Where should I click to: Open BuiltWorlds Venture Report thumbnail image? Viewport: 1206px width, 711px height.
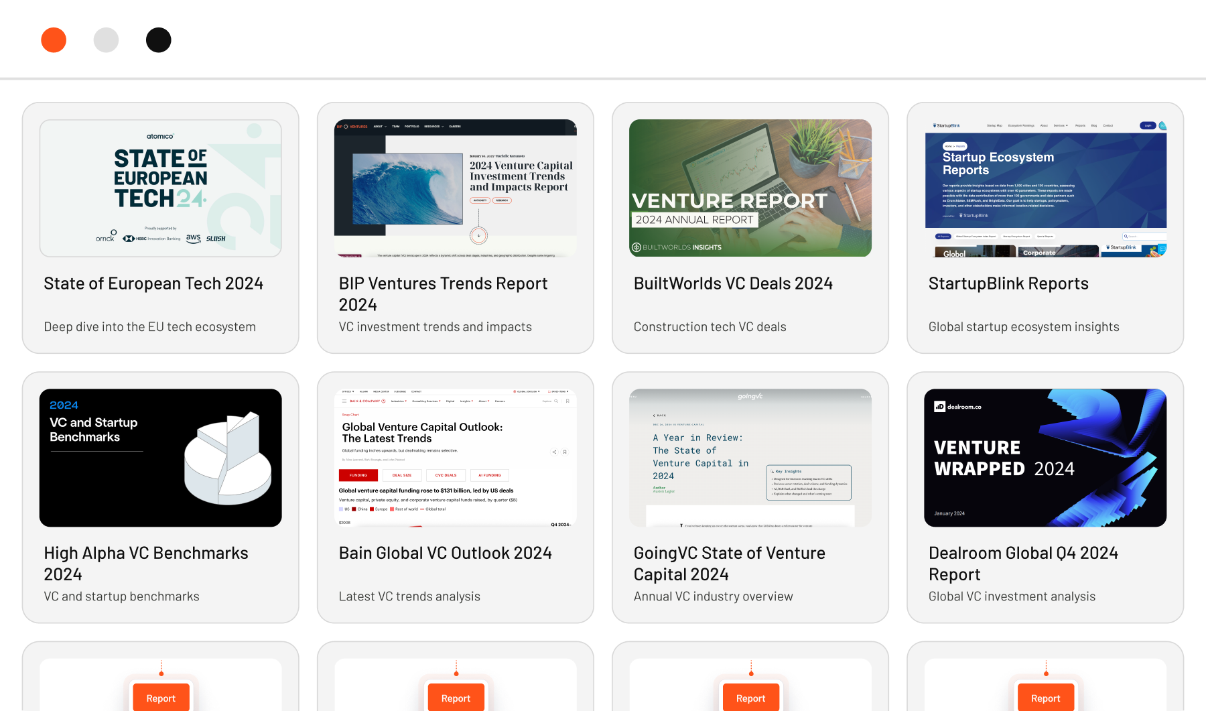pyautogui.click(x=750, y=188)
